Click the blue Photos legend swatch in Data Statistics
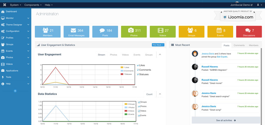The height and width of the screenshot is (125, 265). (126, 107)
